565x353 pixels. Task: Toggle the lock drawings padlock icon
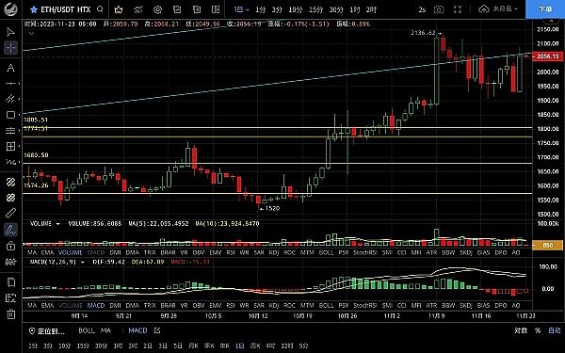[x=10, y=246]
